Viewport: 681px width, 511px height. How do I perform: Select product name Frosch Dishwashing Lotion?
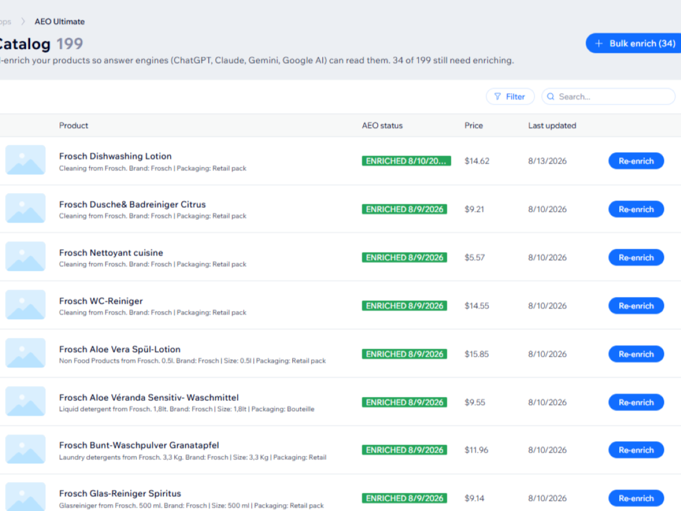click(115, 156)
